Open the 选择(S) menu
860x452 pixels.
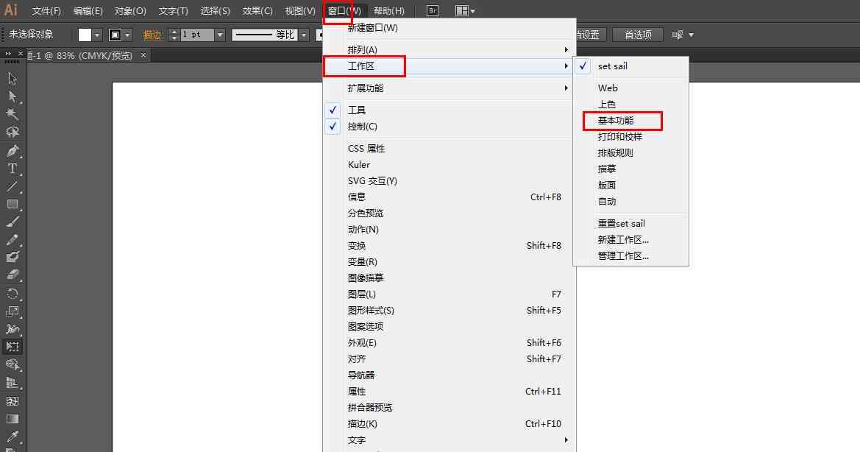pos(215,11)
